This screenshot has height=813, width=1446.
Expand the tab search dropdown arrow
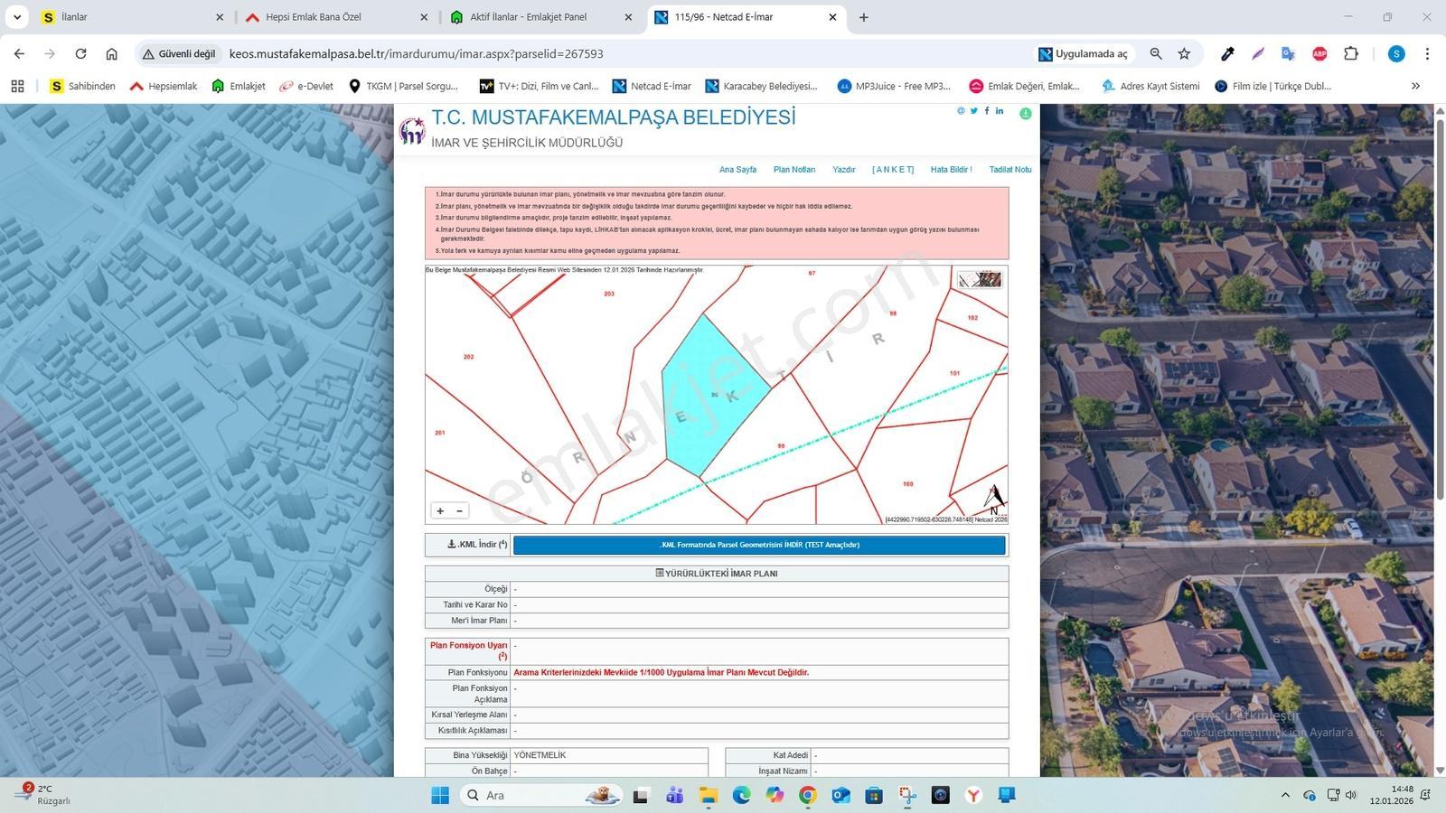tap(17, 17)
